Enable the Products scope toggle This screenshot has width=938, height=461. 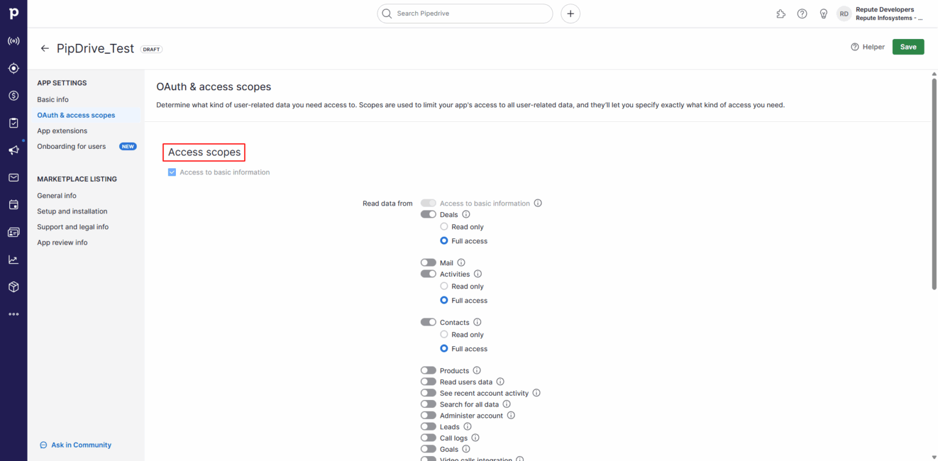point(428,371)
